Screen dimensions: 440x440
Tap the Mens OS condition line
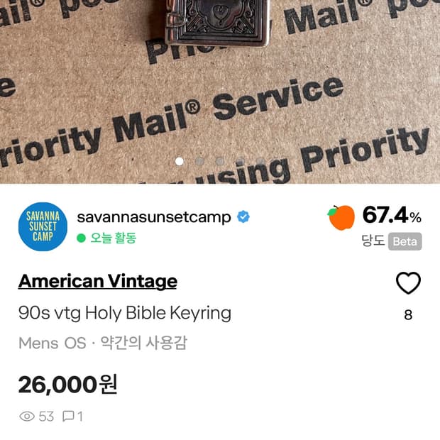tap(102, 343)
